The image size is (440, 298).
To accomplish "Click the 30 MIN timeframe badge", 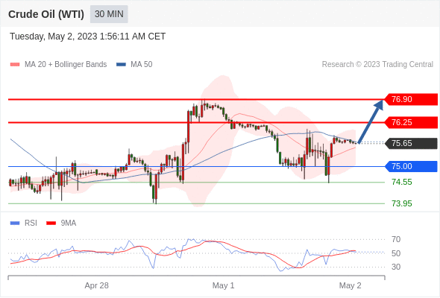I will 109,14.
